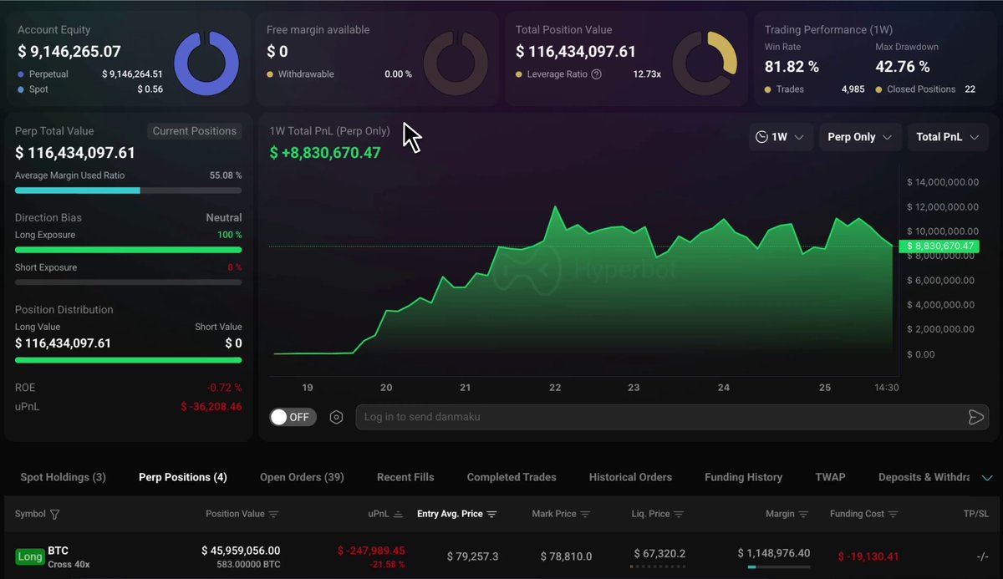This screenshot has height=579, width=1003.
Task: View the Historical Orders tab
Action: pyautogui.click(x=630, y=477)
